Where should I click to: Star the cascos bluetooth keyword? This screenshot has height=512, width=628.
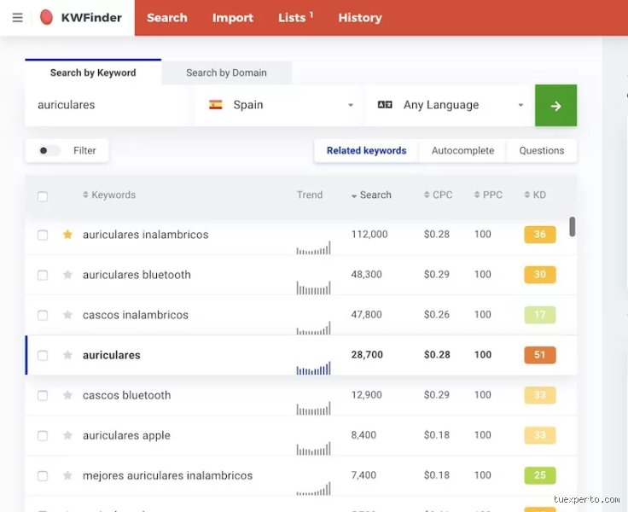coord(67,395)
